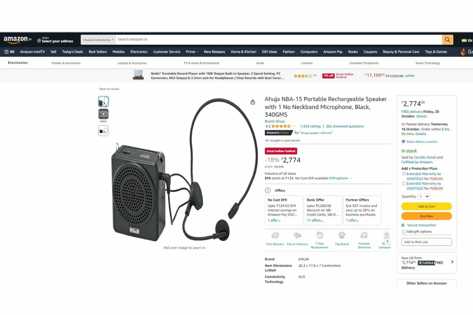This screenshot has width=473, height=315.
Task: Click the Search Amazon.in input field
Action: pos(279,39)
